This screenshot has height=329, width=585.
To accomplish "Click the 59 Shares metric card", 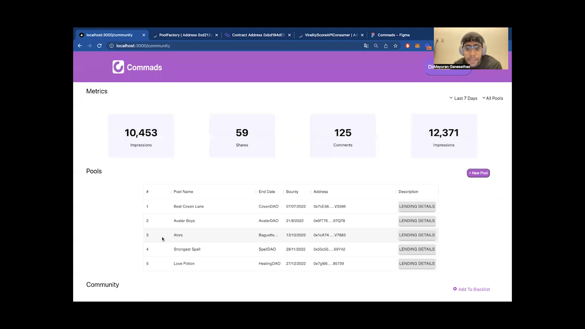I will [242, 136].
